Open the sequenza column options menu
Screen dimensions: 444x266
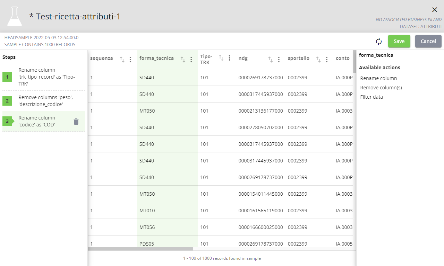click(x=130, y=60)
